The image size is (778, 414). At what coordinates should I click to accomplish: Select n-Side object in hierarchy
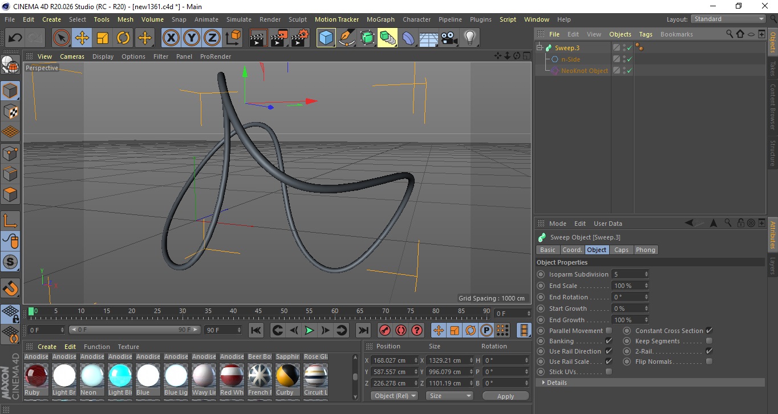coord(570,59)
